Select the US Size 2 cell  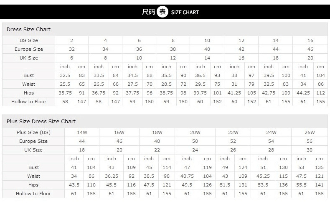click(71, 40)
